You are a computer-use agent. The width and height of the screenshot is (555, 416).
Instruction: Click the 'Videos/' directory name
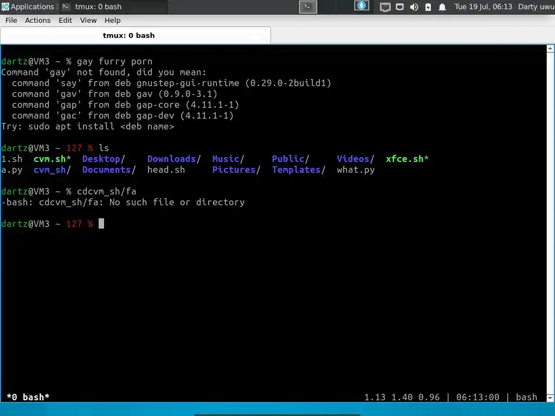(x=356, y=159)
